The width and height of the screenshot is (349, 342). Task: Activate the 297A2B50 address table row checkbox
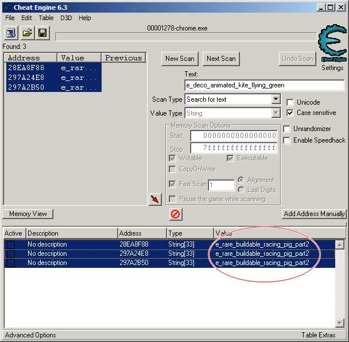10,263
